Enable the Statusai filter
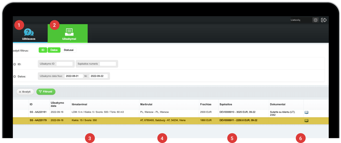 pos(69,50)
